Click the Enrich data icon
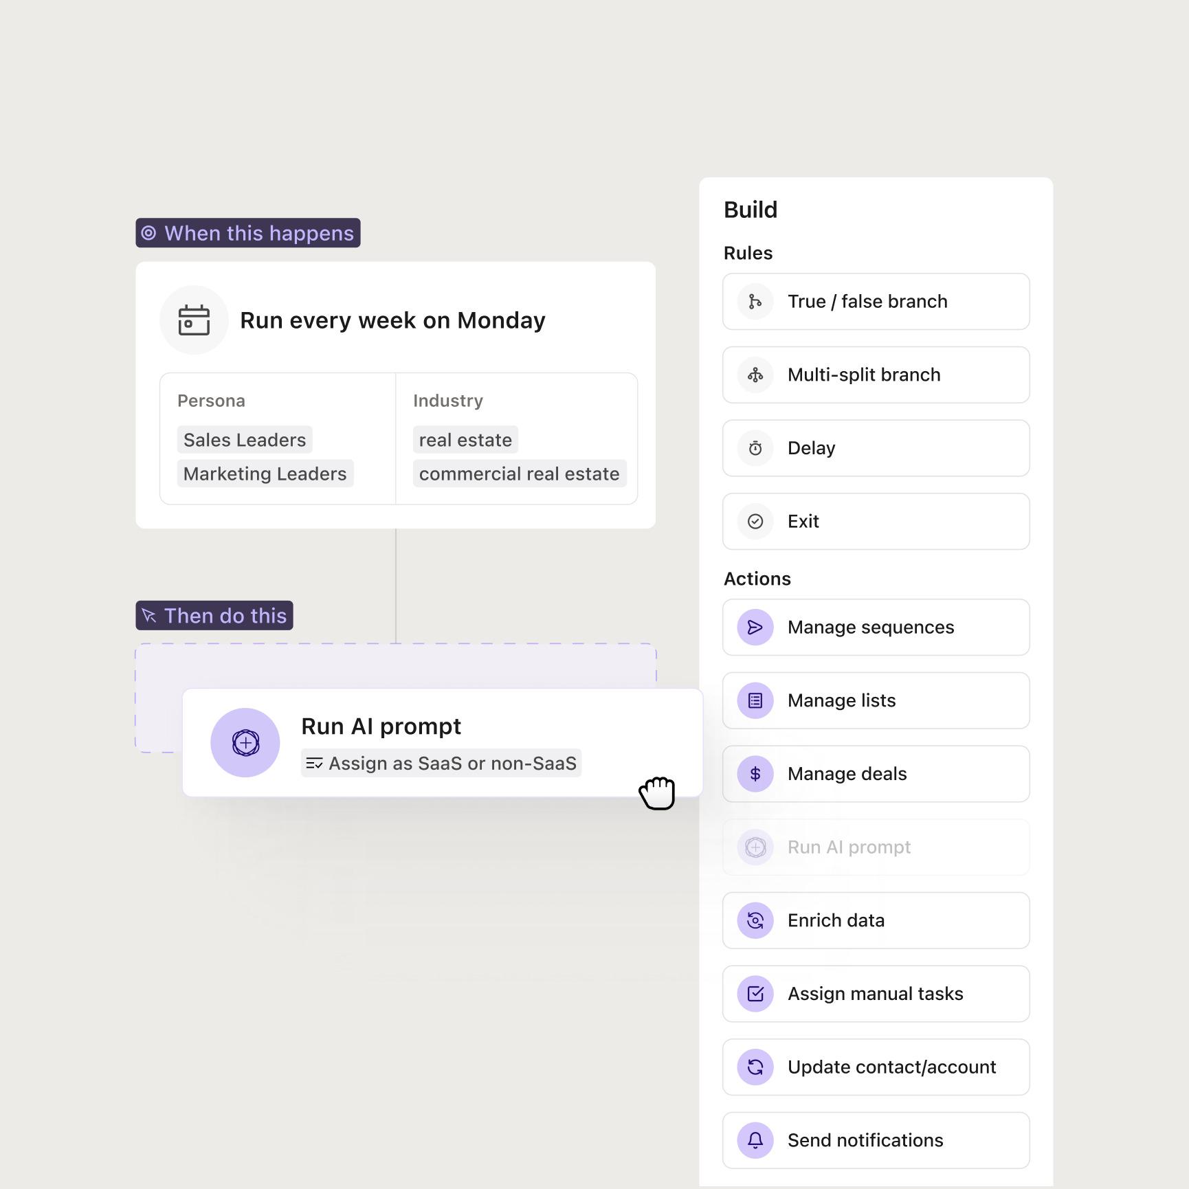The width and height of the screenshot is (1189, 1189). coord(755,920)
